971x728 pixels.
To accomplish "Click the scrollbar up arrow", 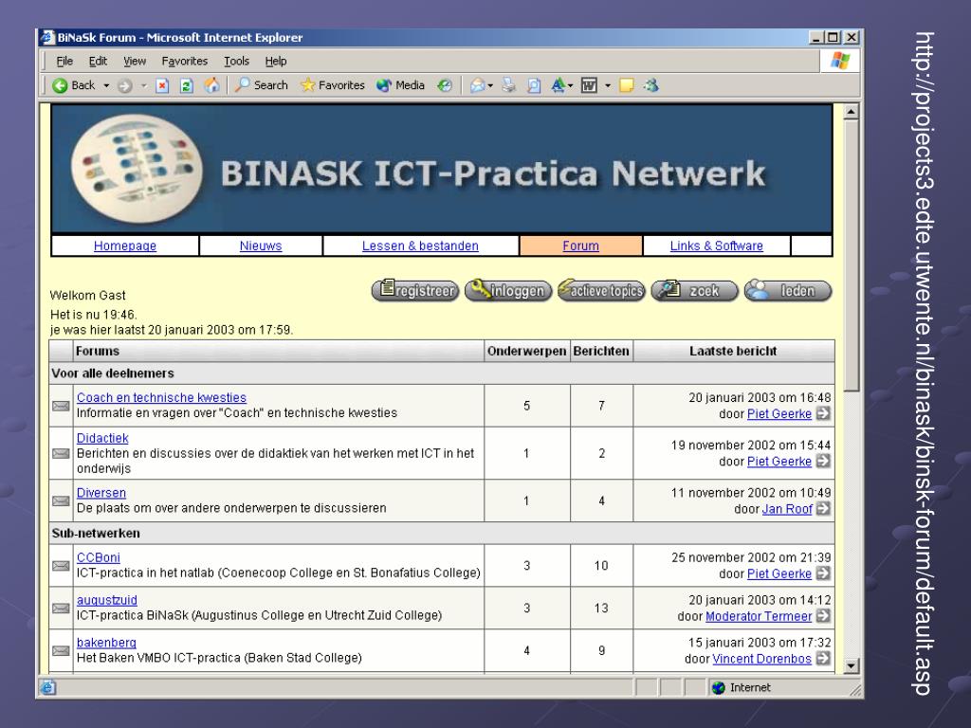I will (x=851, y=112).
